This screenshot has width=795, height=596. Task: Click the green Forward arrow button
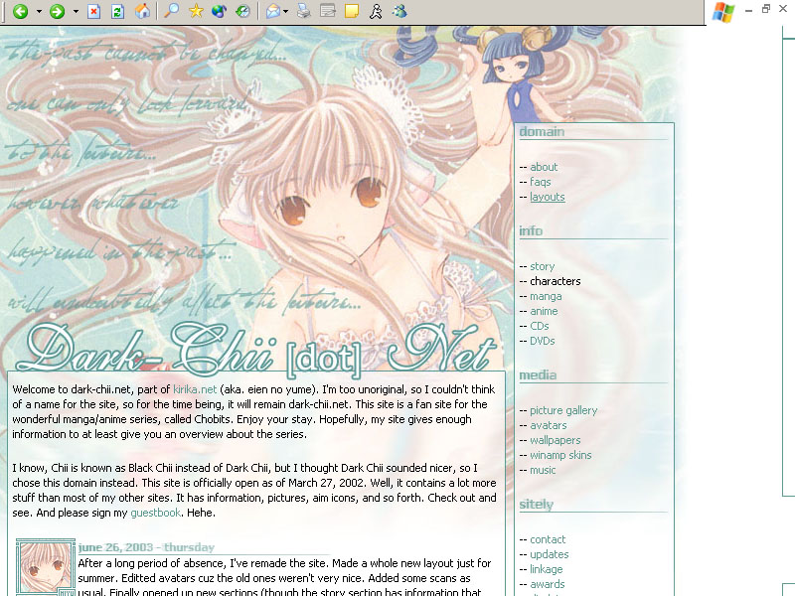click(x=58, y=12)
